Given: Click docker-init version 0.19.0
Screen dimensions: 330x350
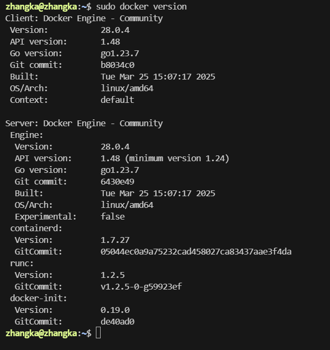Looking at the screenshot, I should click(115, 310).
